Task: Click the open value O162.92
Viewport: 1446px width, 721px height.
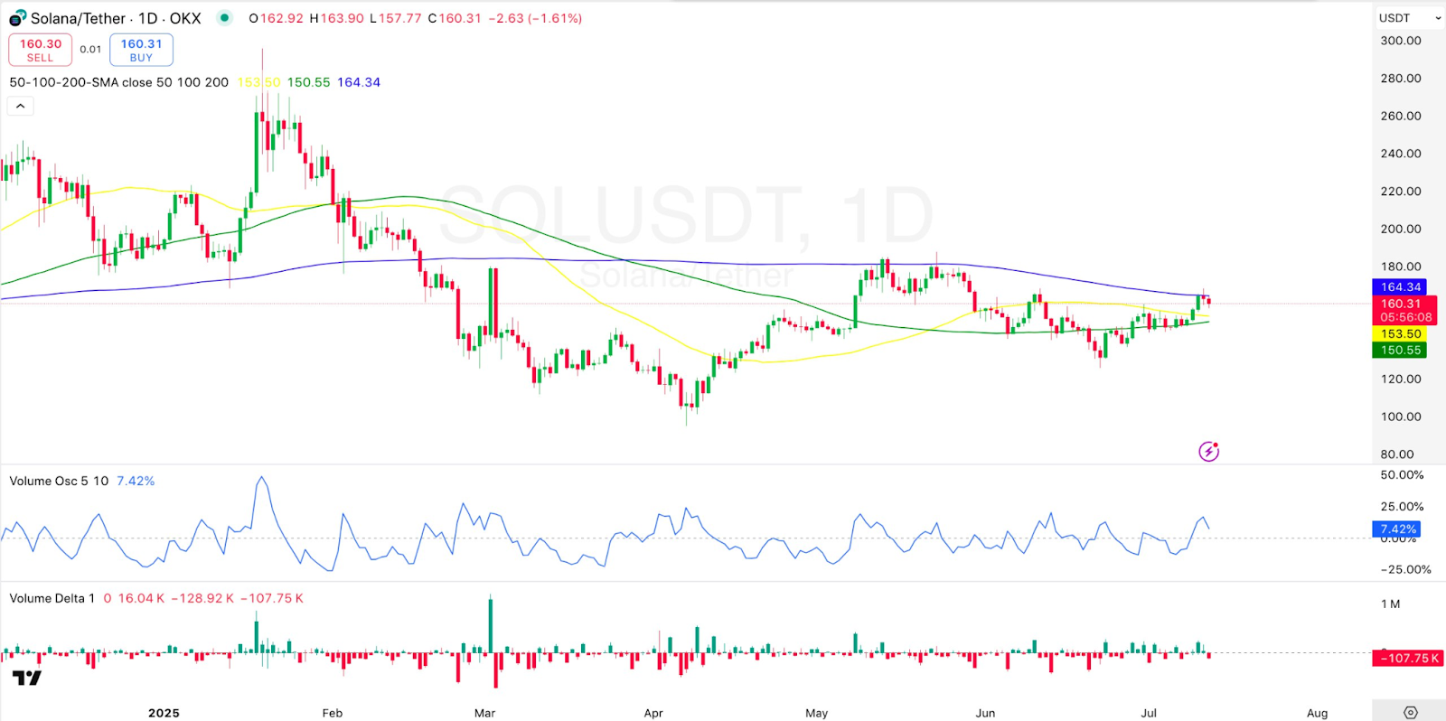Action: [277, 18]
